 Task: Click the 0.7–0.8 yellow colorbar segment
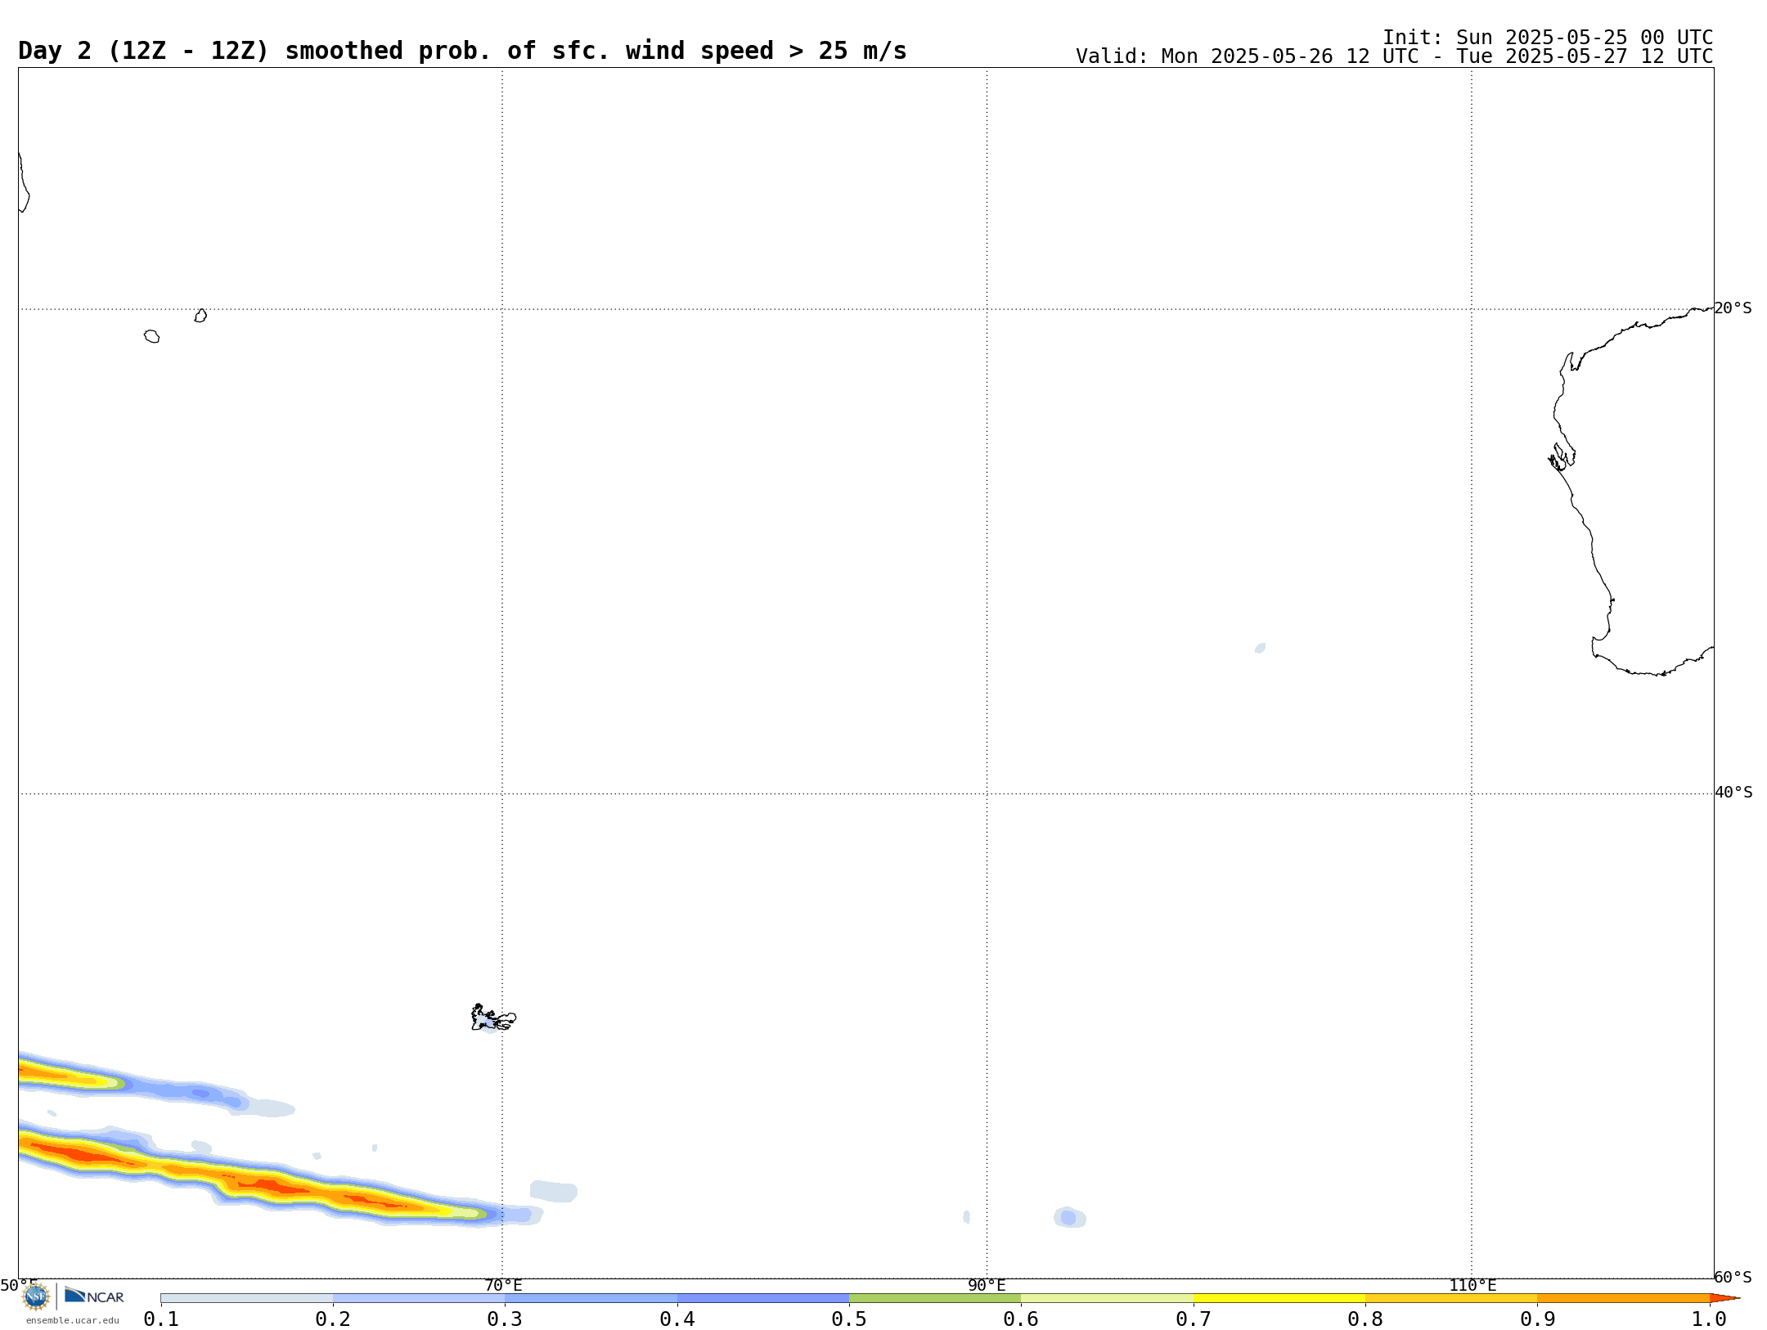click(x=1279, y=1298)
